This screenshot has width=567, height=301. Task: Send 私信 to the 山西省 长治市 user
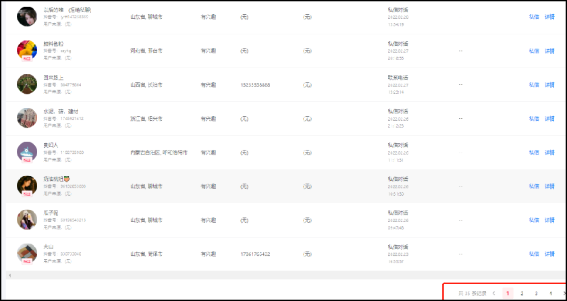[x=534, y=84]
